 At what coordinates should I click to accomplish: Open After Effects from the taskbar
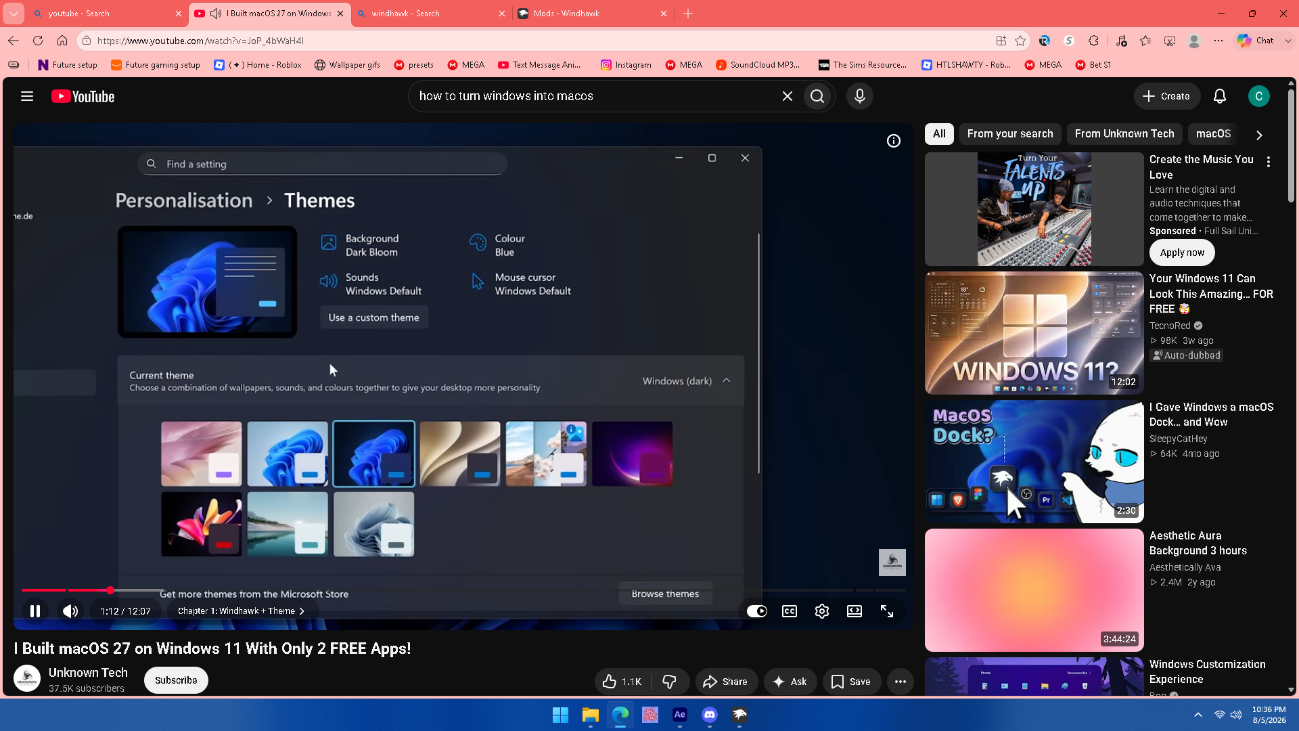click(x=679, y=715)
